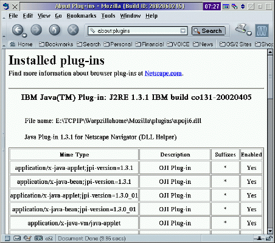
Task: Click cell 'application/x-java-bean;jpi-version=1.3.1'
Action: (x=74, y=181)
